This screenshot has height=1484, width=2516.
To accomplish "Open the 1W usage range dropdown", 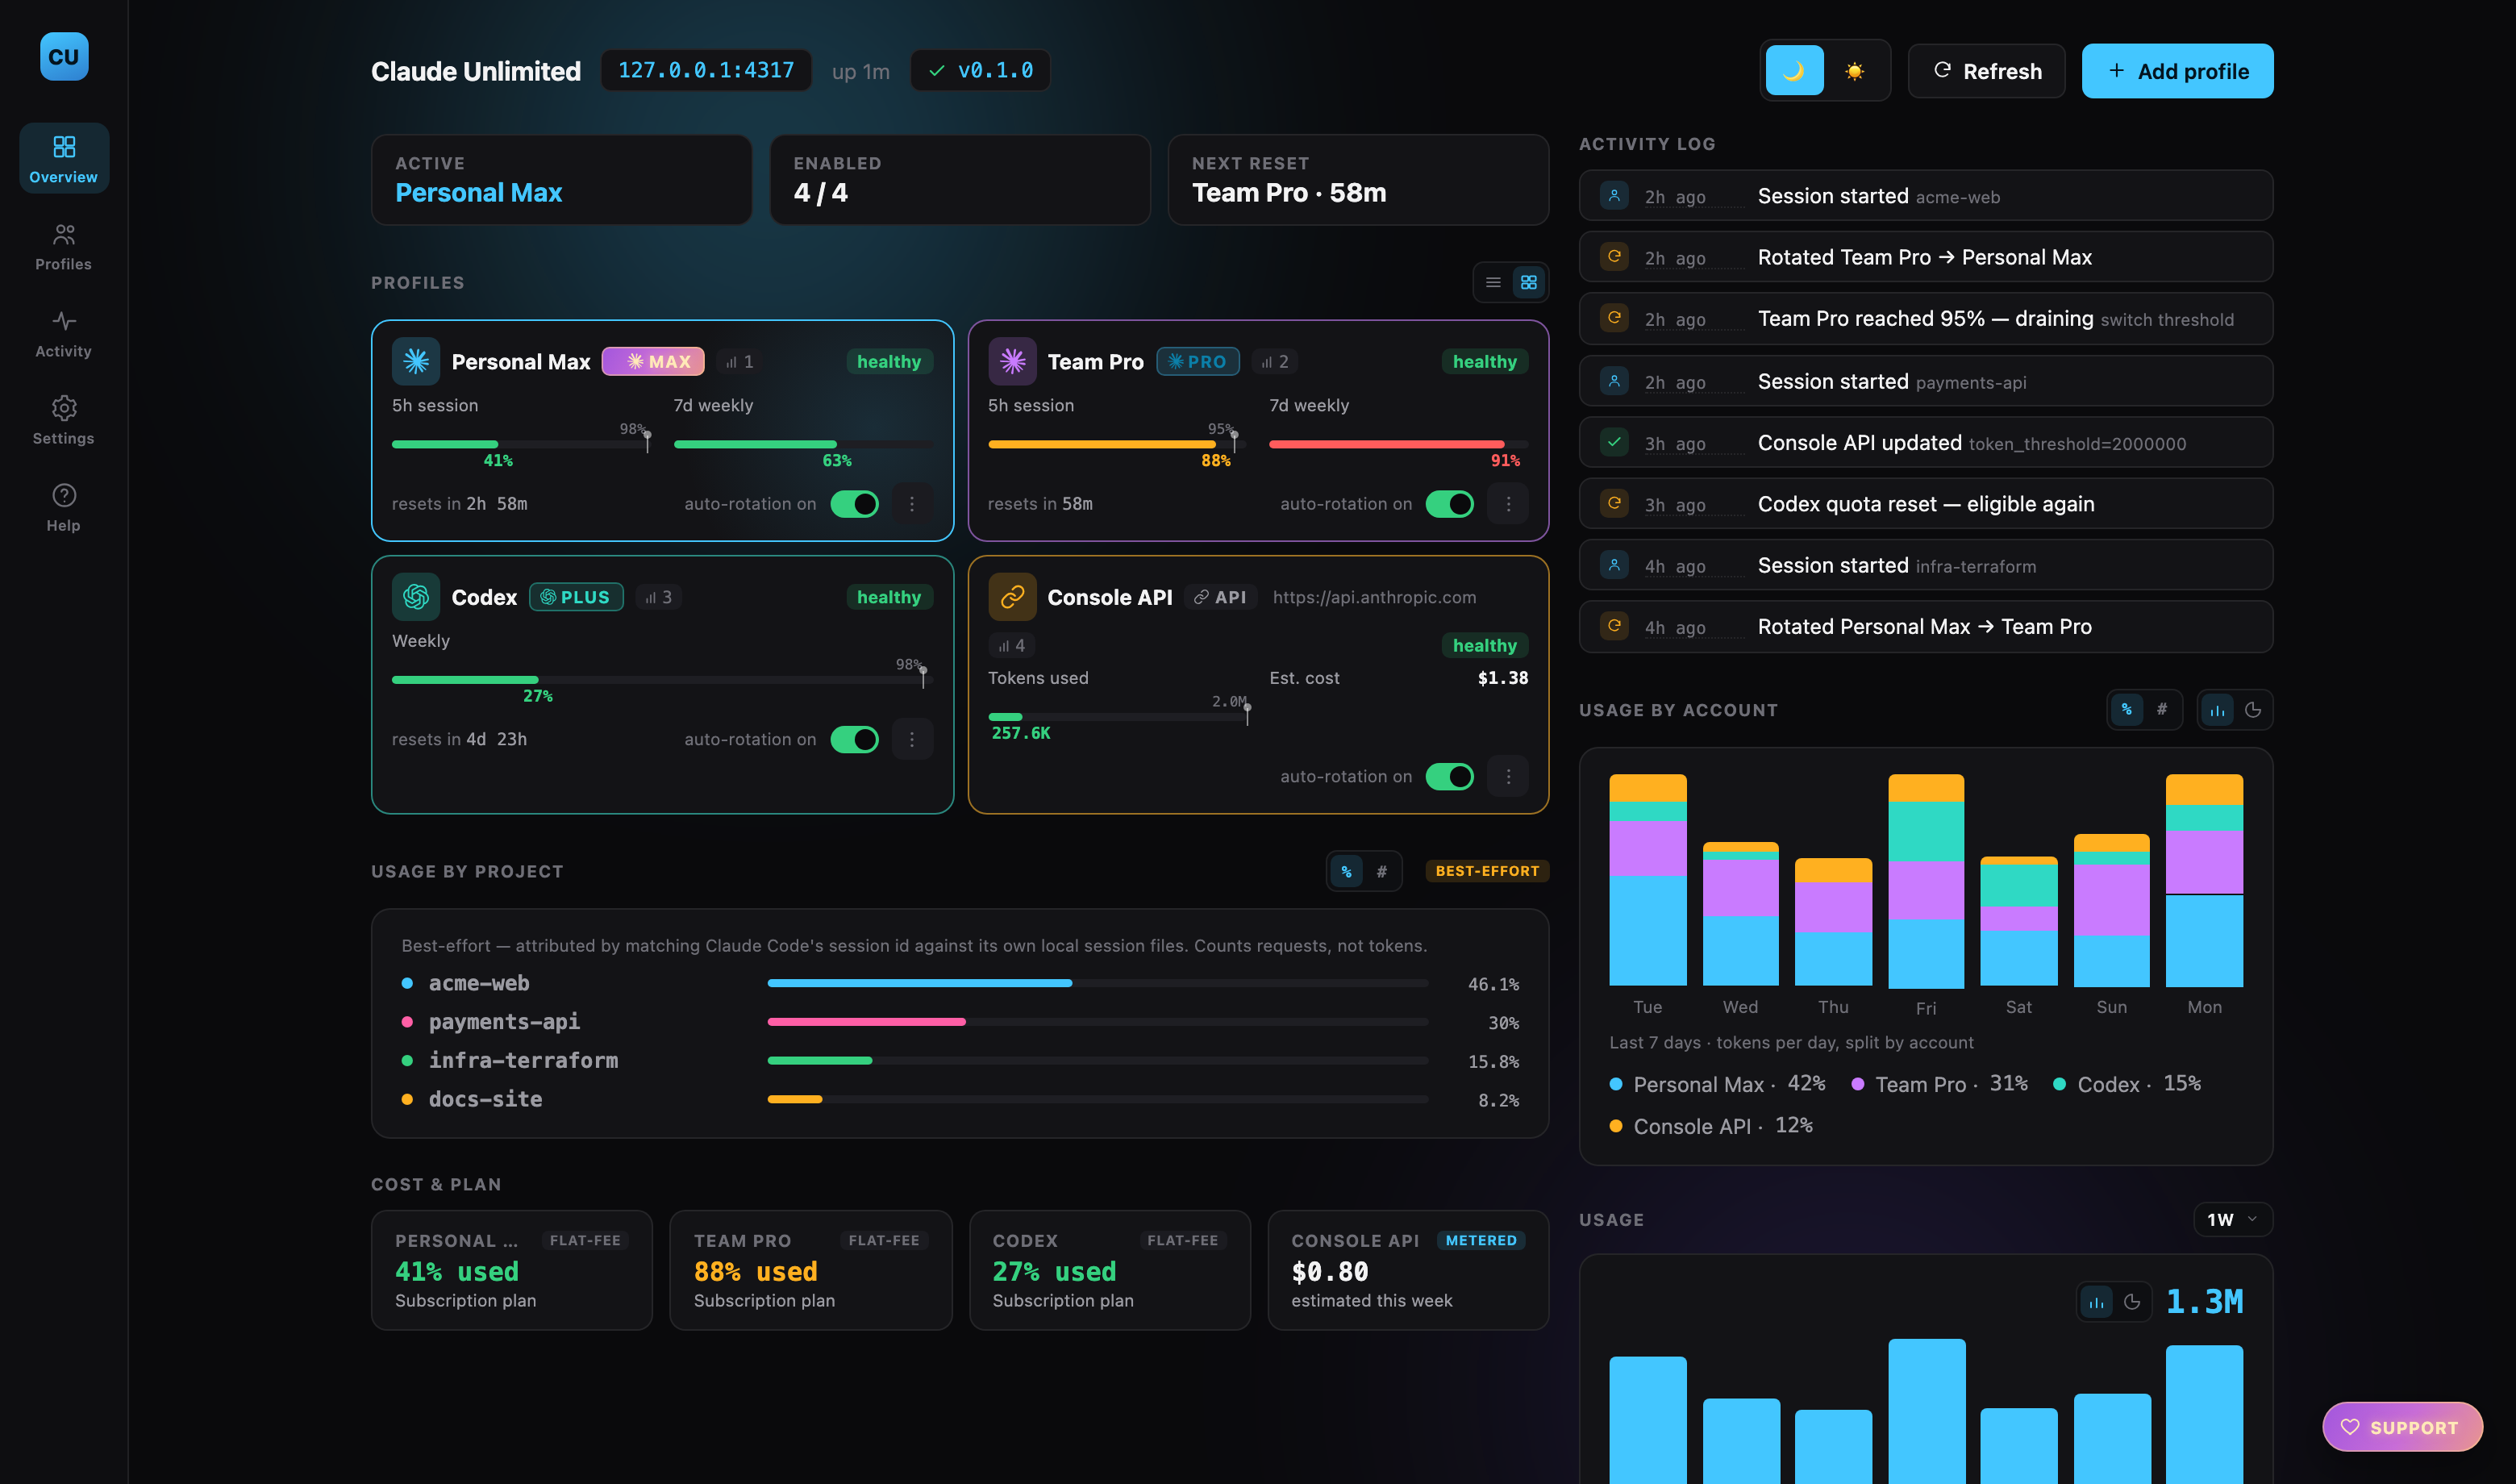I will pyautogui.click(x=2233, y=1219).
